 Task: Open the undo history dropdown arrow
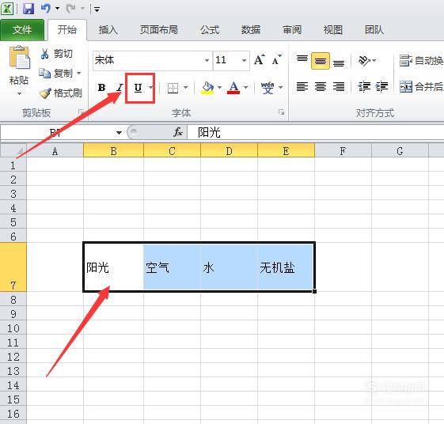pos(57,9)
